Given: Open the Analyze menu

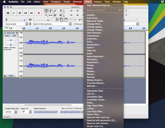Looking at the screenshot, I should click(98, 2).
